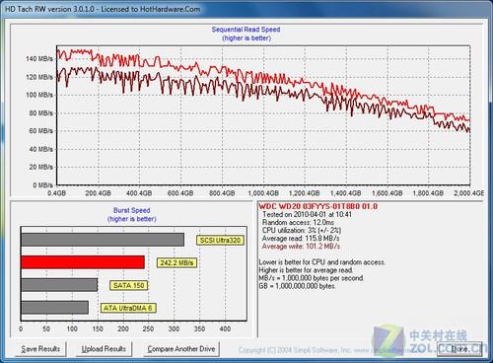The image size is (493, 363).
Task: Click the 'Tested on 2010-04-01' line
Action: (x=307, y=214)
